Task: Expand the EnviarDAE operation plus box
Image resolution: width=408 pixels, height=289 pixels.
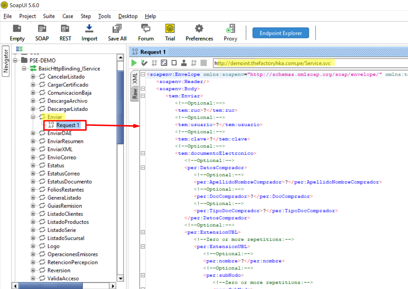Action: point(33,133)
